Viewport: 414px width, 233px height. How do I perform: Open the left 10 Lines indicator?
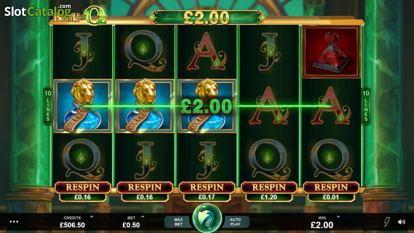coord(48,106)
